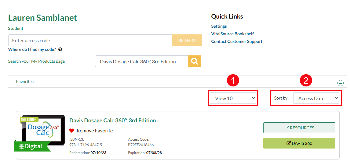Click the Lauren Samblanet name heading
Viewport: 350px width, 161px height.
43,18
